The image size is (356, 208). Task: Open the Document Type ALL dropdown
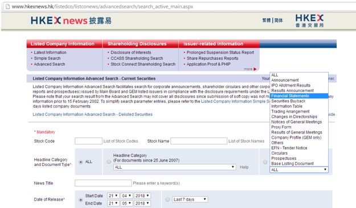click(x=299, y=170)
